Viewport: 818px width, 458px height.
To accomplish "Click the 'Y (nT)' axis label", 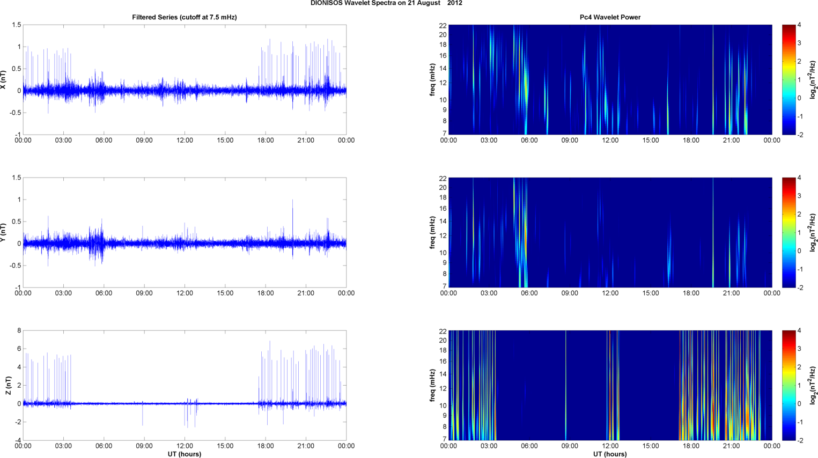I will (x=4, y=233).
